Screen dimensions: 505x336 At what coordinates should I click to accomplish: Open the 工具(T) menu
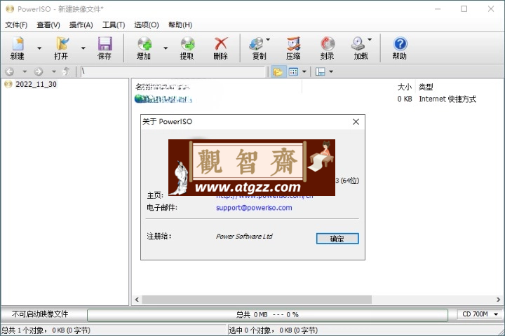[x=114, y=24]
